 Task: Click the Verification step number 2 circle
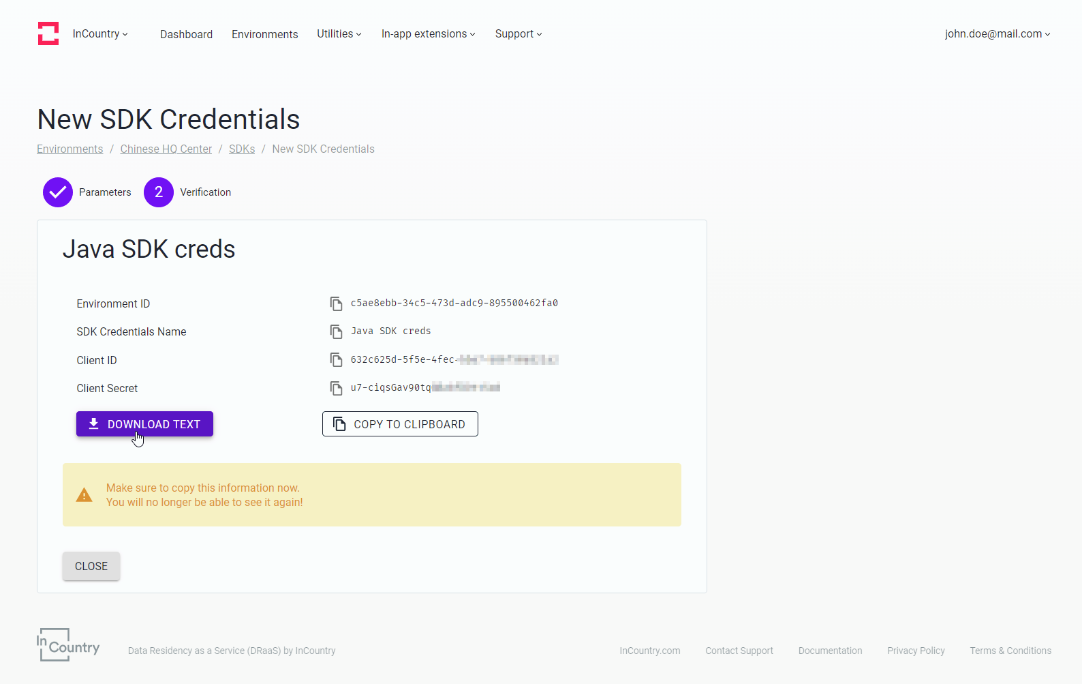tap(159, 192)
